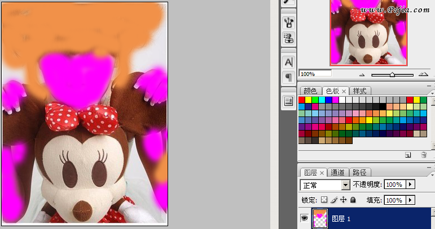435x229 pixels.
Task: Click the move cross icon beside 锁定
Action: point(343,200)
